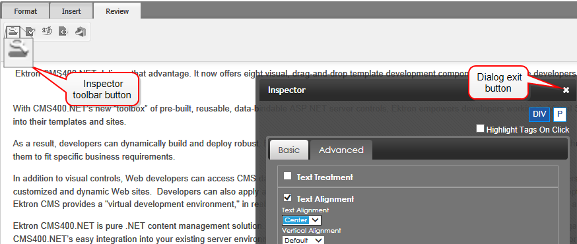This screenshot has width=577, height=244.
Task: Select the Review ribbon tab
Action: click(x=117, y=11)
